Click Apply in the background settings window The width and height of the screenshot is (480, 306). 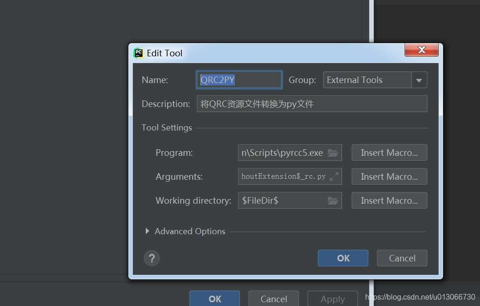(x=333, y=298)
